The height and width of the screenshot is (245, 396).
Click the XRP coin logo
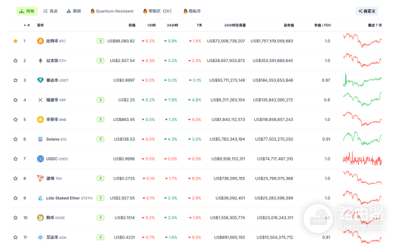pyautogui.click(x=40, y=100)
